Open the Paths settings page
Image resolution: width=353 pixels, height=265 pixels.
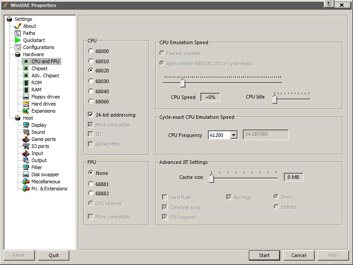click(x=29, y=34)
